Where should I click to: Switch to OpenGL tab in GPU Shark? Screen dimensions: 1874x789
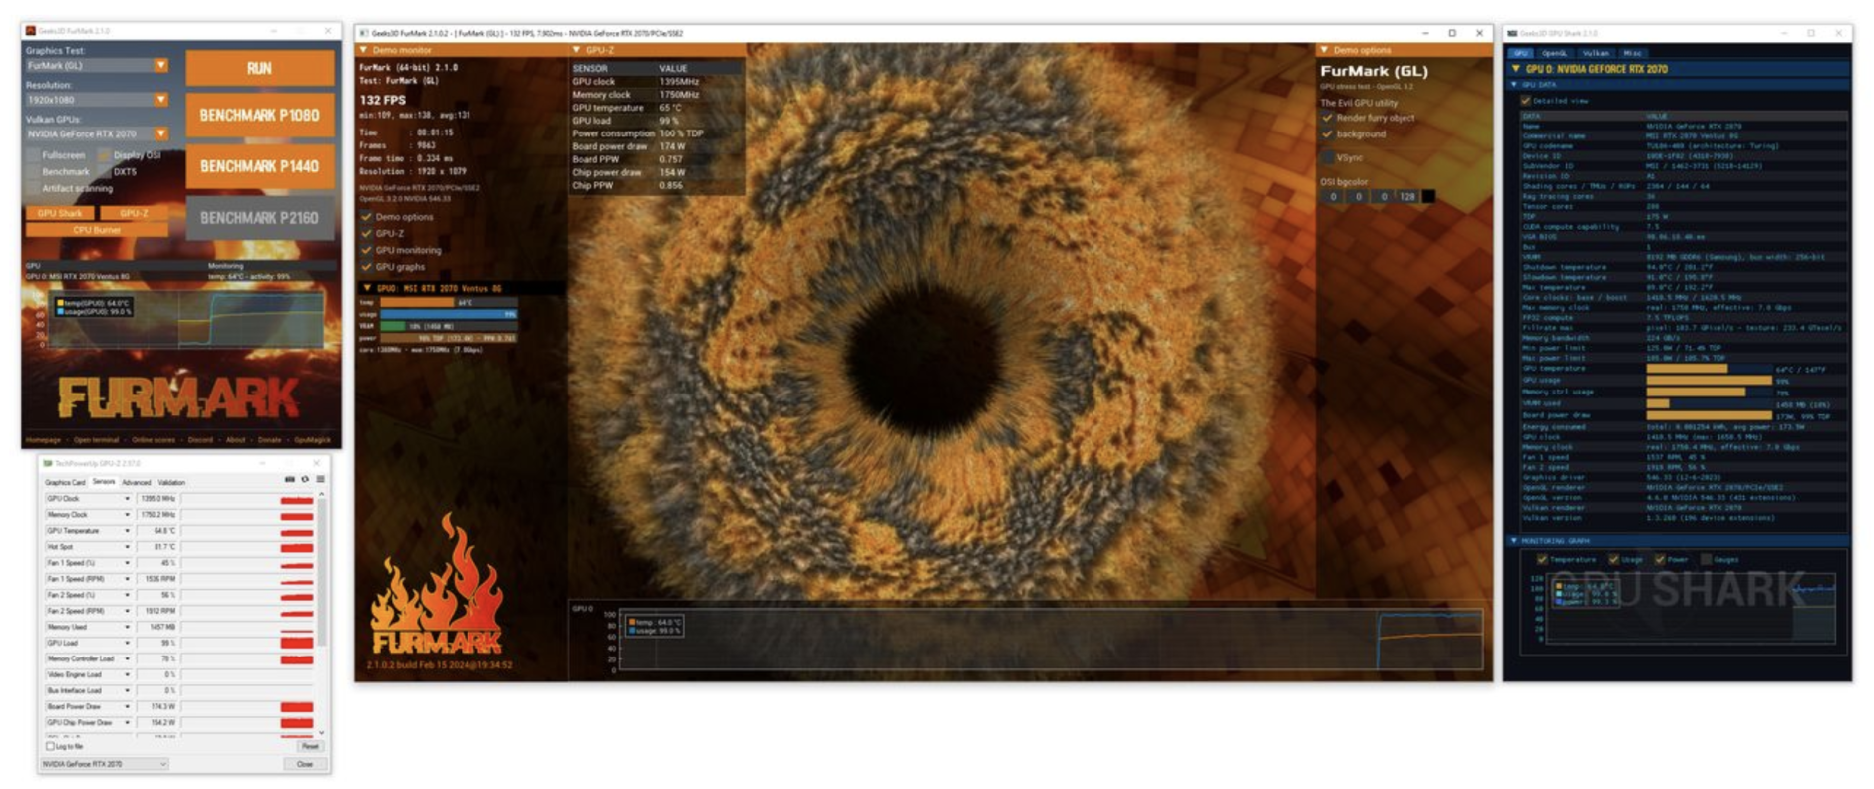click(1555, 53)
